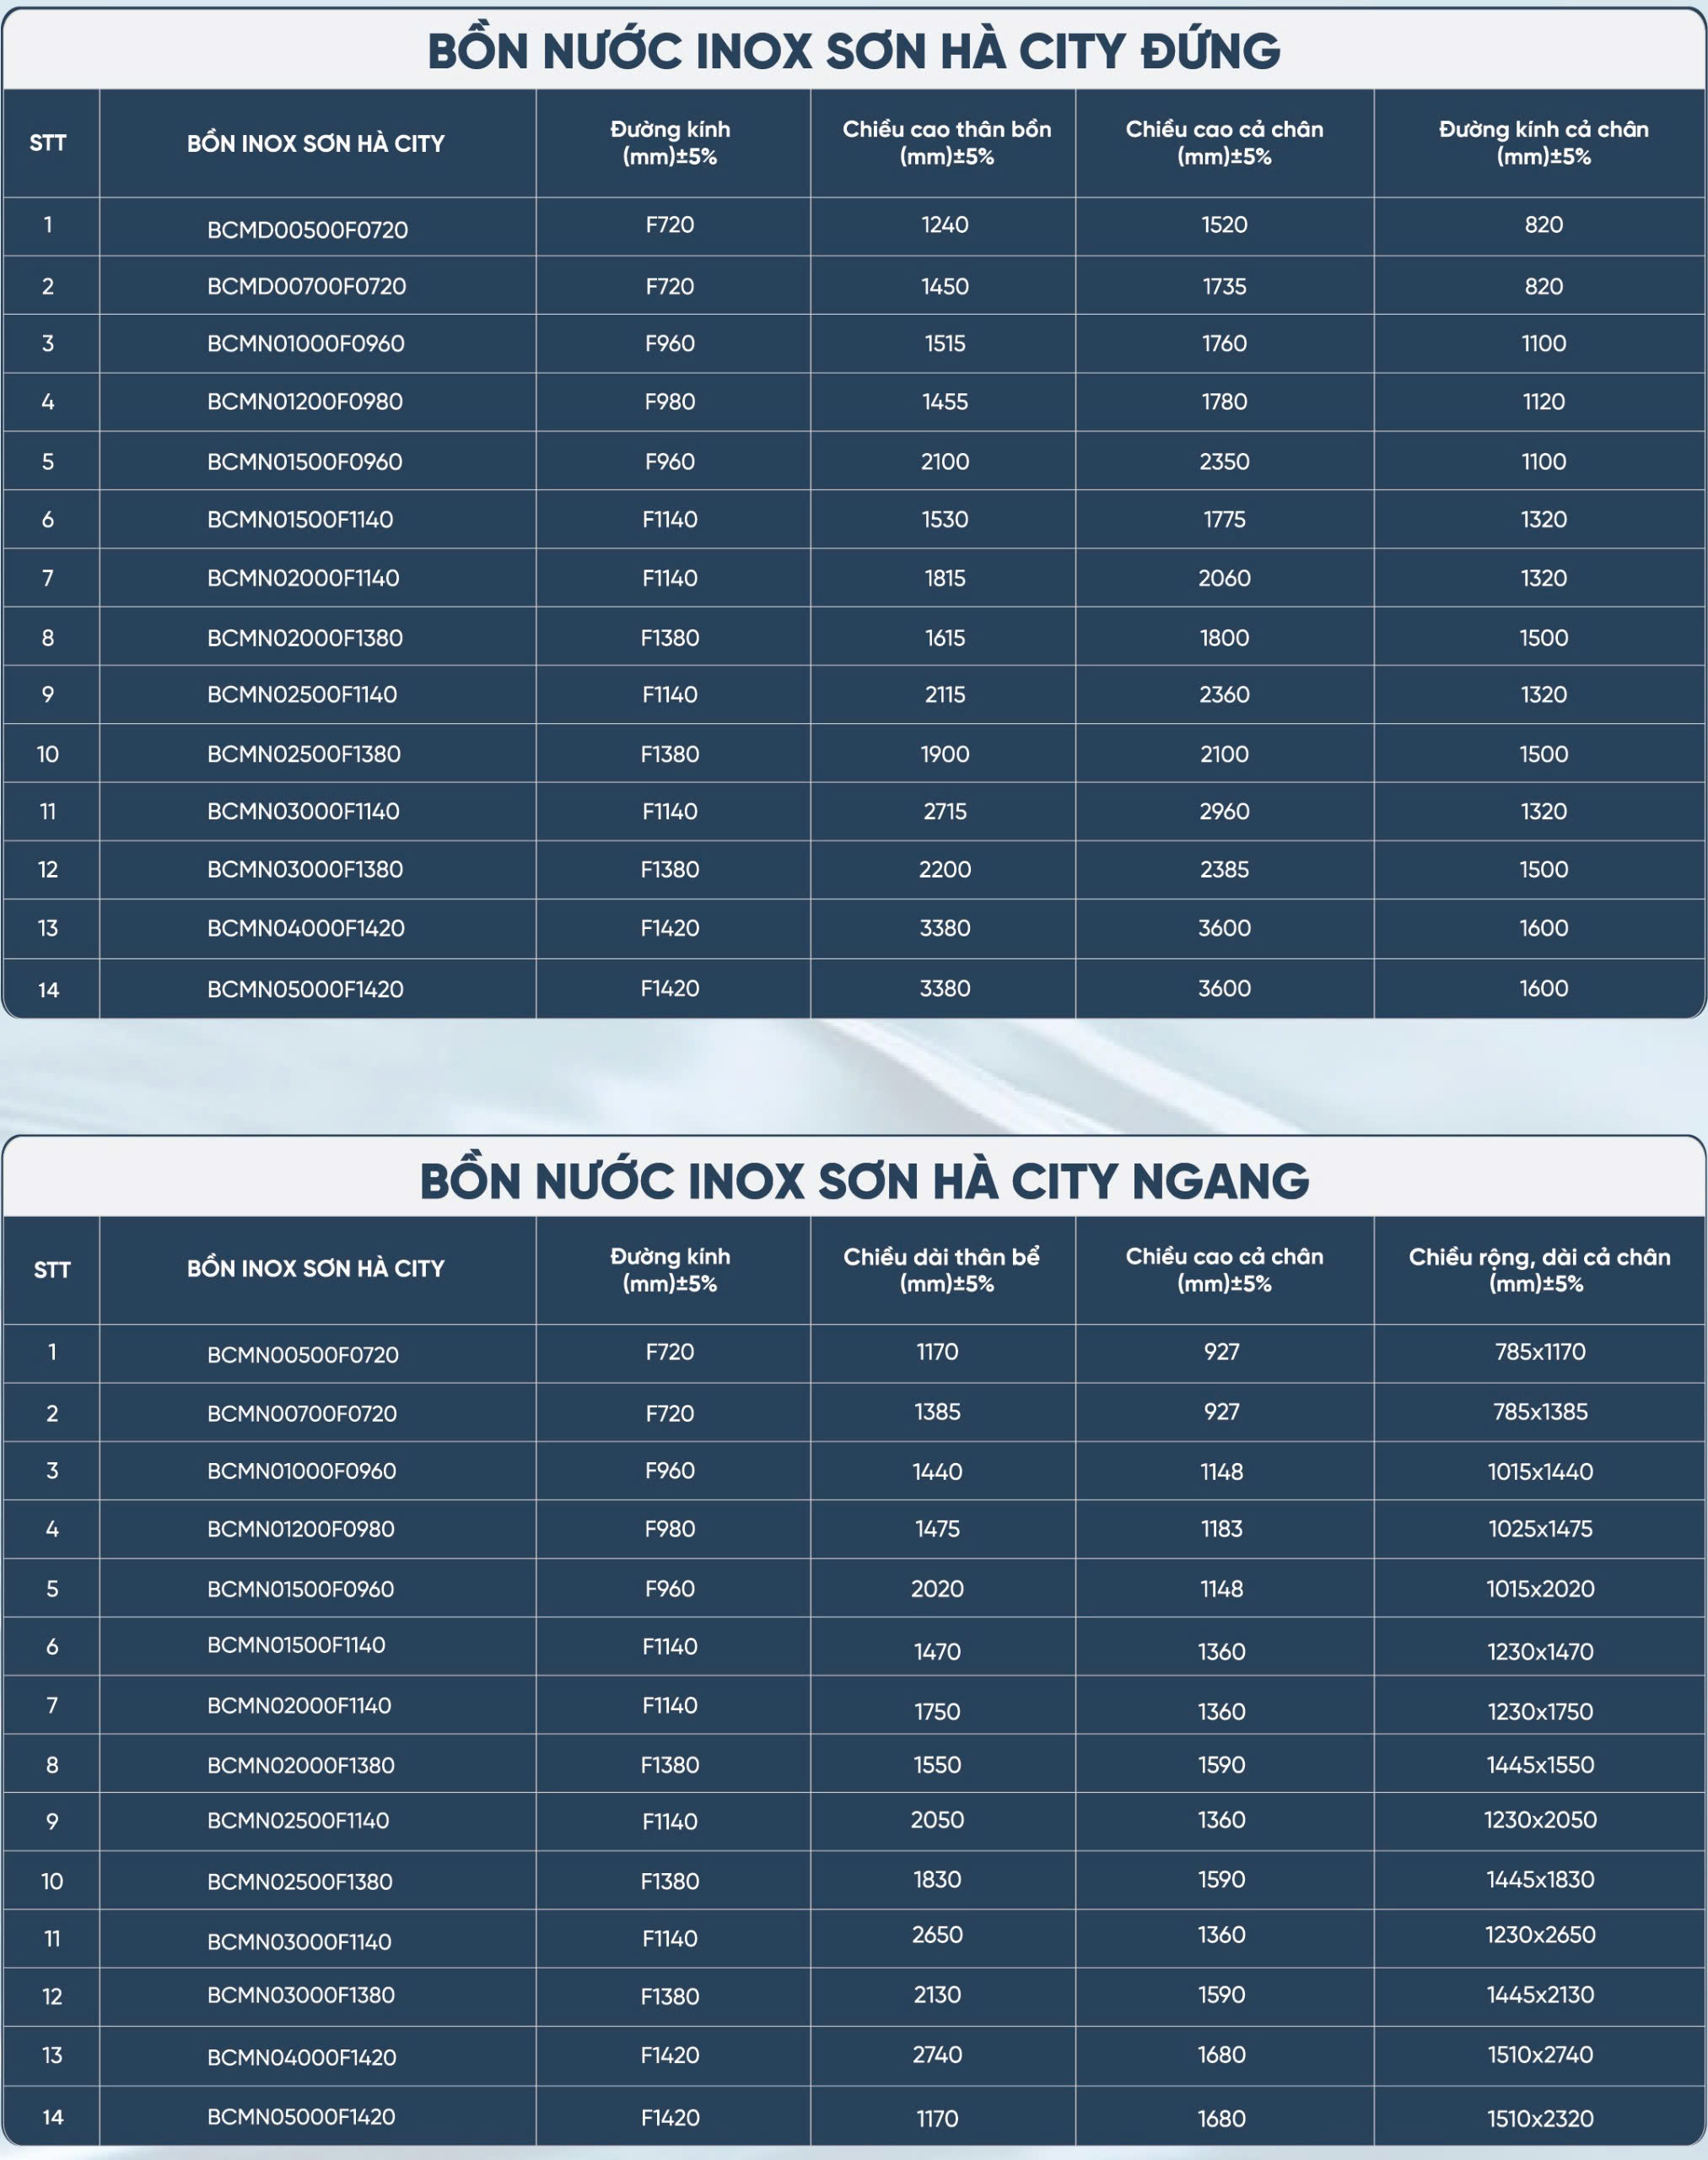Click the body length value 2050

pos(937,1820)
